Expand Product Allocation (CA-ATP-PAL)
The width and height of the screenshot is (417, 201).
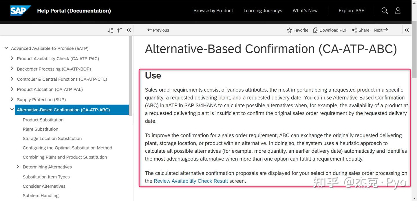click(12, 89)
